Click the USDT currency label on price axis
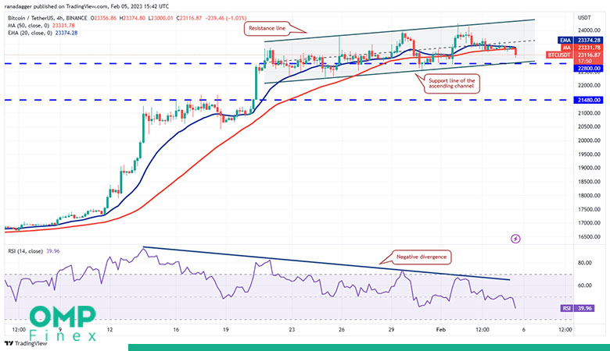Image resolution: width=610 pixels, height=351 pixels. click(584, 18)
